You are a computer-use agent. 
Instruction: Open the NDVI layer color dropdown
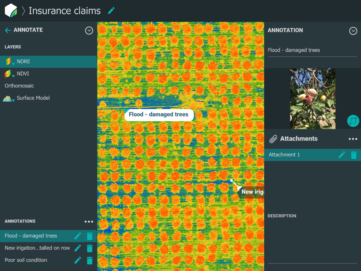click(x=13, y=76)
